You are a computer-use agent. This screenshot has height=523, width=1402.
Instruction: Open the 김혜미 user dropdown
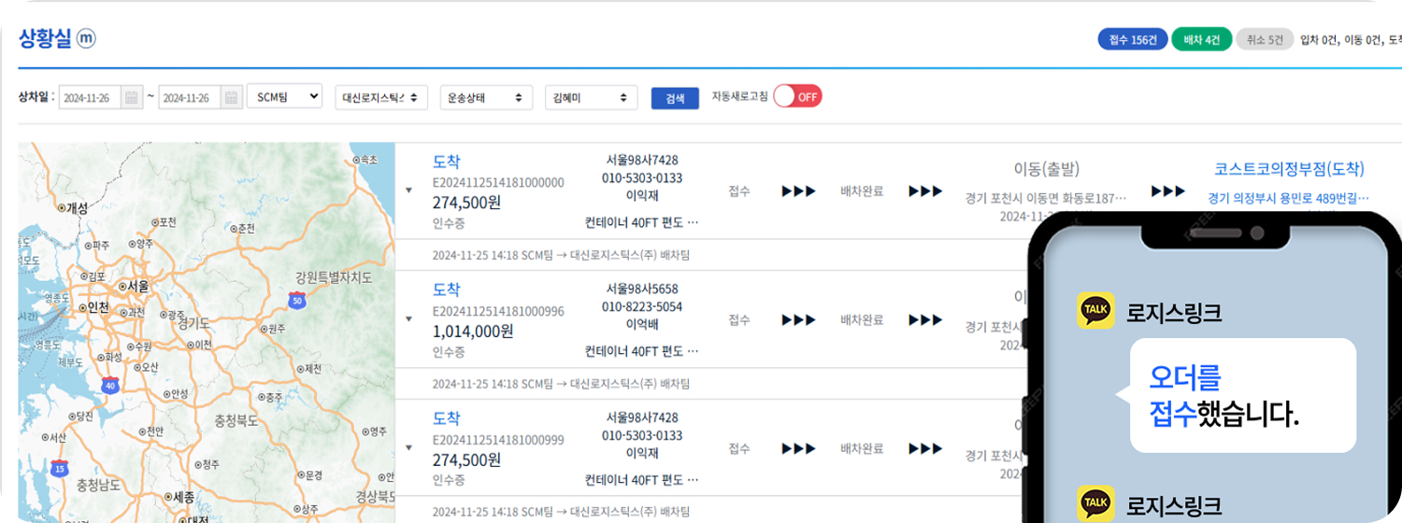[x=591, y=97]
